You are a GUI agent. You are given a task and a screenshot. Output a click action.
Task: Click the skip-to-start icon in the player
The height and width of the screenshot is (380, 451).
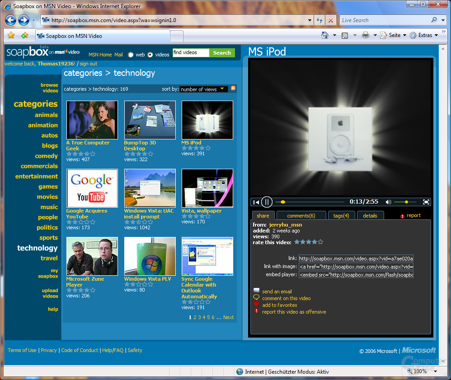coord(256,202)
